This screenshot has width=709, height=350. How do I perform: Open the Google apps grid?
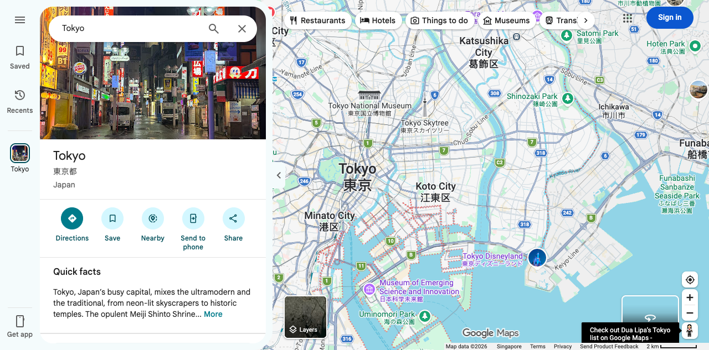(x=628, y=18)
